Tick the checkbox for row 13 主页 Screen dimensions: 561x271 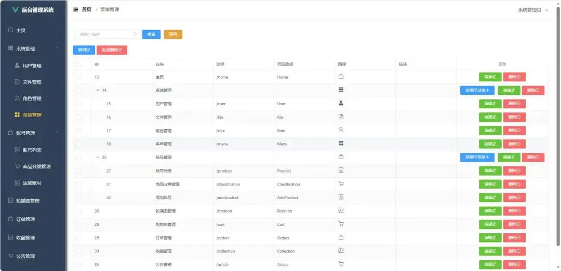point(79,77)
